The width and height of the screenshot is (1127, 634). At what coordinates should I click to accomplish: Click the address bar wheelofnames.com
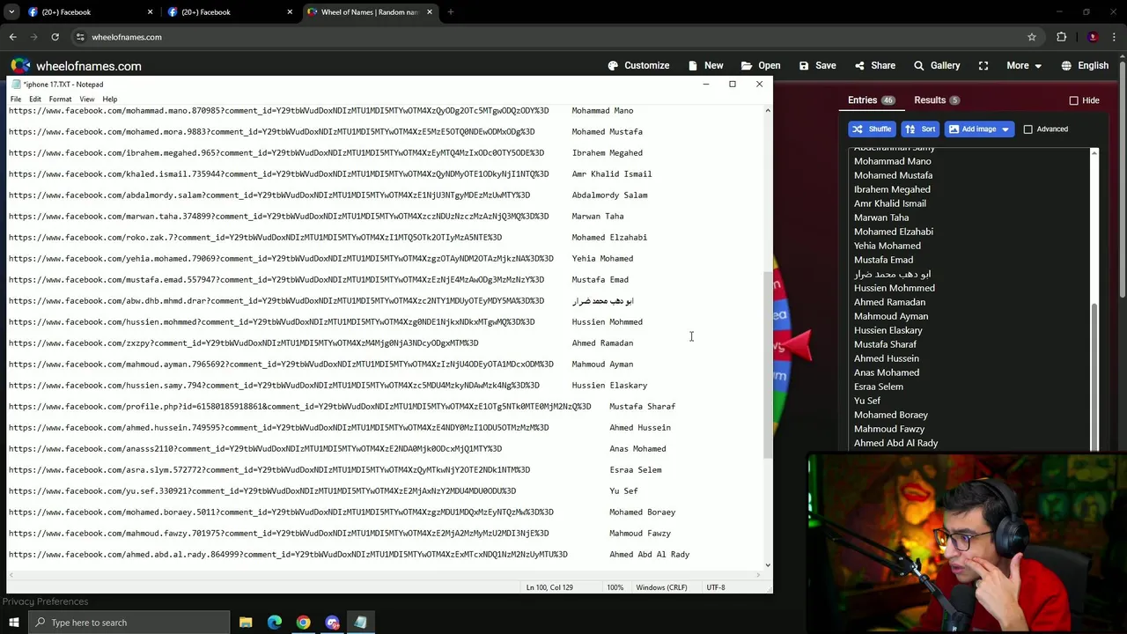click(127, 37)
